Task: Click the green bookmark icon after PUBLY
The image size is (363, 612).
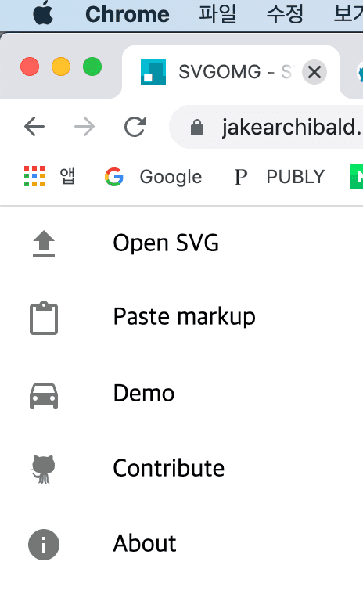Action: 357,177
